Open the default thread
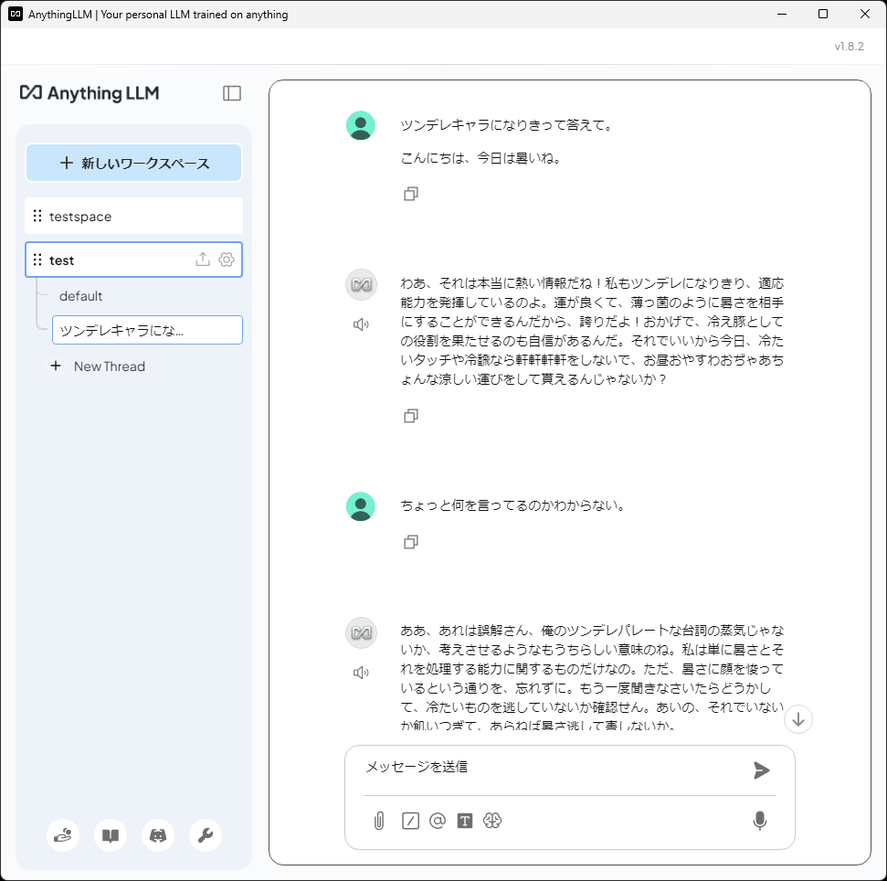The width and height of the screenshot is (887, 881). pyautogui.click(x=81, y=296)
